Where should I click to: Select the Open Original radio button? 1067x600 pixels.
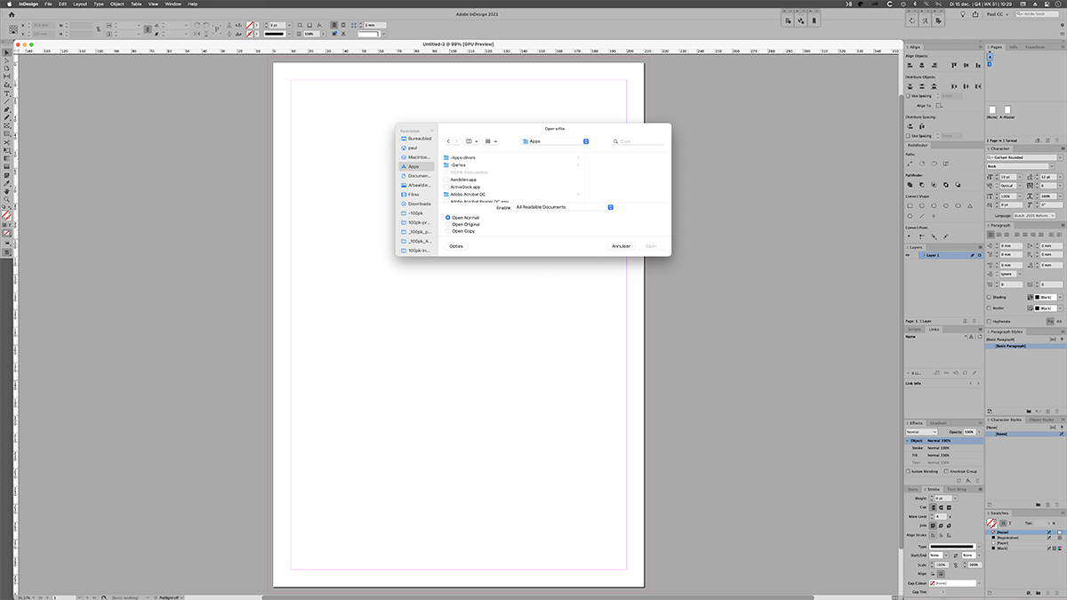448,224
